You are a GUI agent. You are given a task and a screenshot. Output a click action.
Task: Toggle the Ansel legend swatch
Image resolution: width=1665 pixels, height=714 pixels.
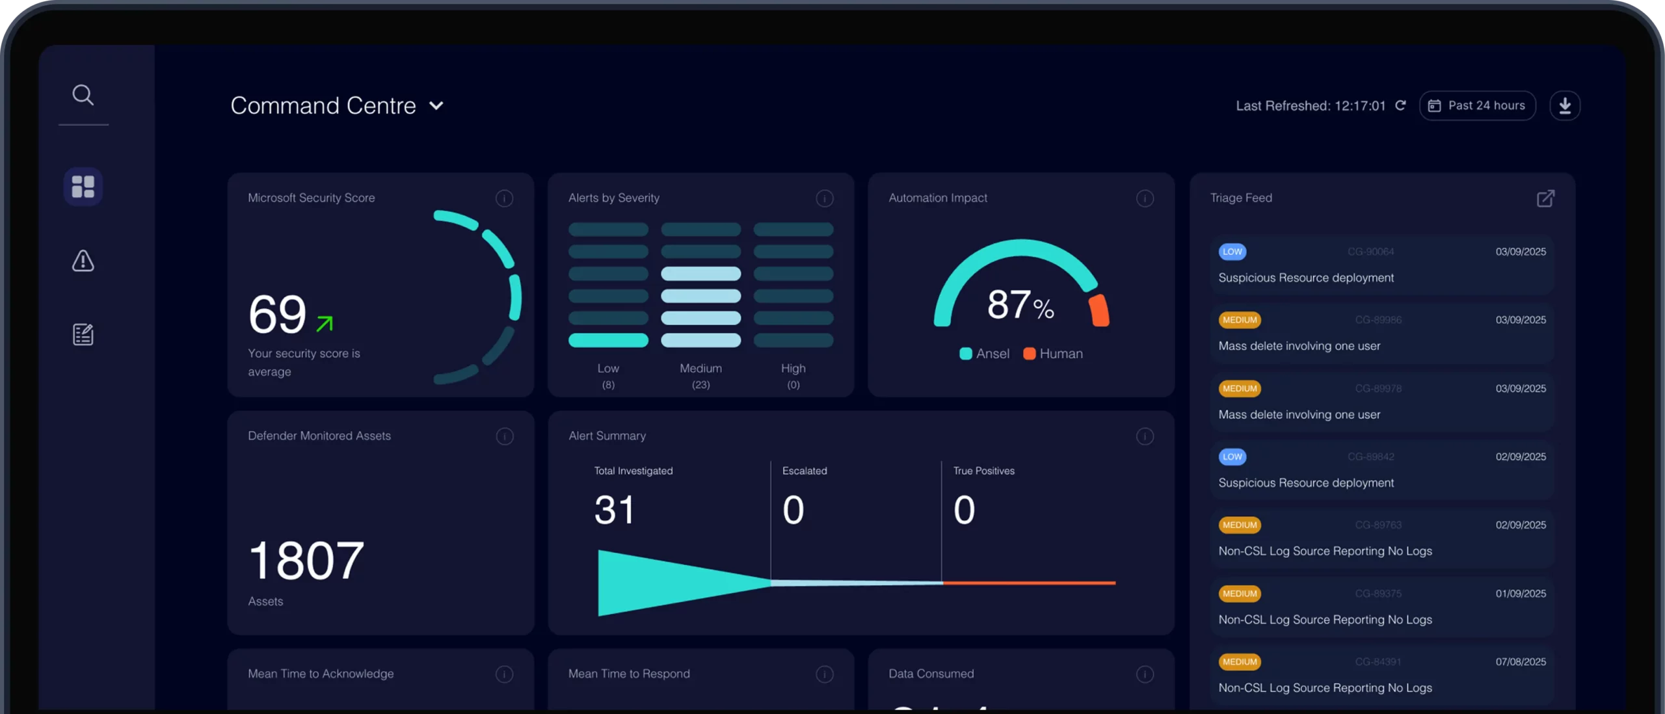(966, 354)
